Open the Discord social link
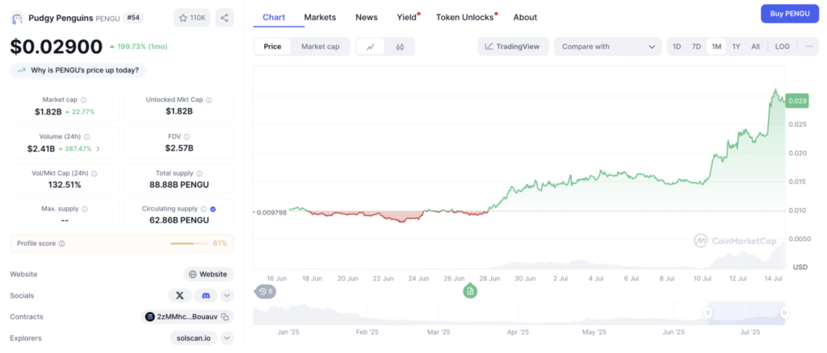Viewport: 827px width, 353px height. pyautogui.click(x=206, y=296)
